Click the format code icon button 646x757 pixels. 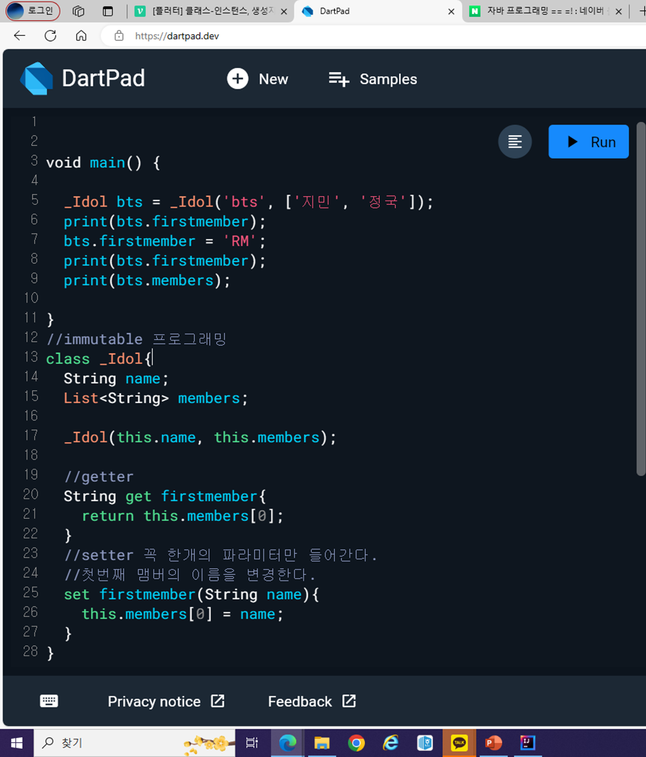coord(515,142)
